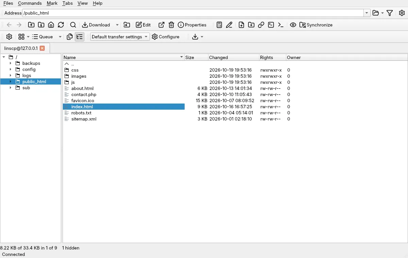
Task: Go forward with the right arrow
Action: pyautogui.click(x=19, y=25)
